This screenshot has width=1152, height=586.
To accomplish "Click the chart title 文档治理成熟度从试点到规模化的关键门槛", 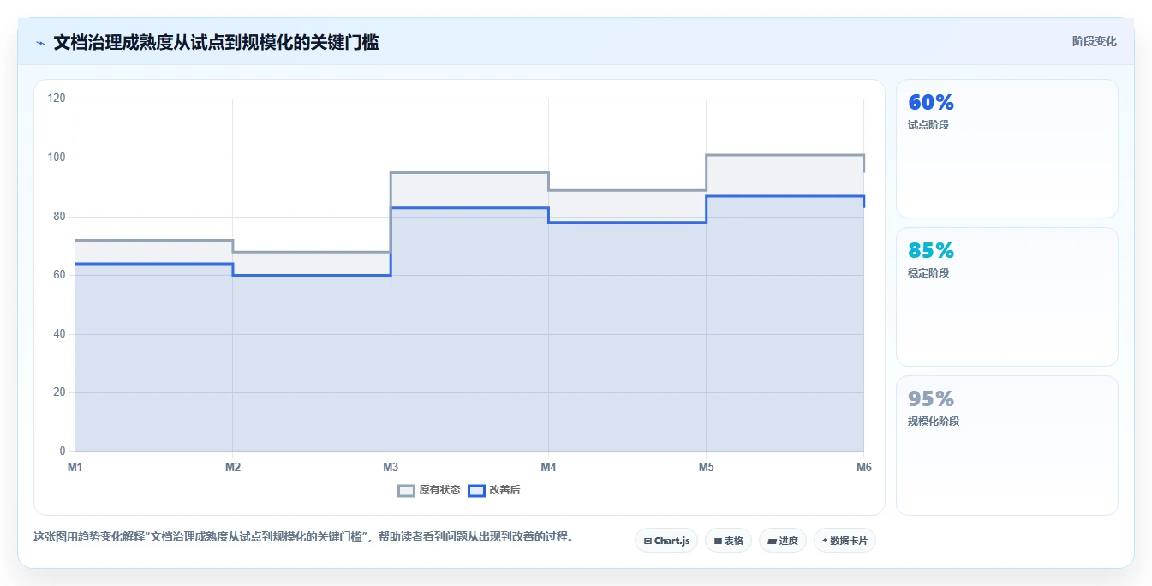I will point(216,42).
